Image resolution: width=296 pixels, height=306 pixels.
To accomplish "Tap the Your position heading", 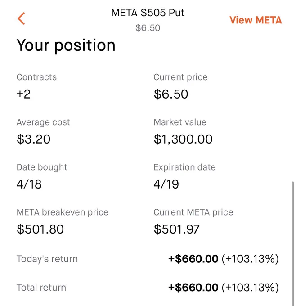I will pyautogui.click(x=66, y=45).
